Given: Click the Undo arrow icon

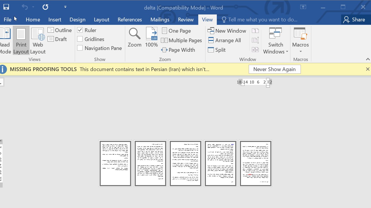Looking at the screenshot, I should coord(25,7).
